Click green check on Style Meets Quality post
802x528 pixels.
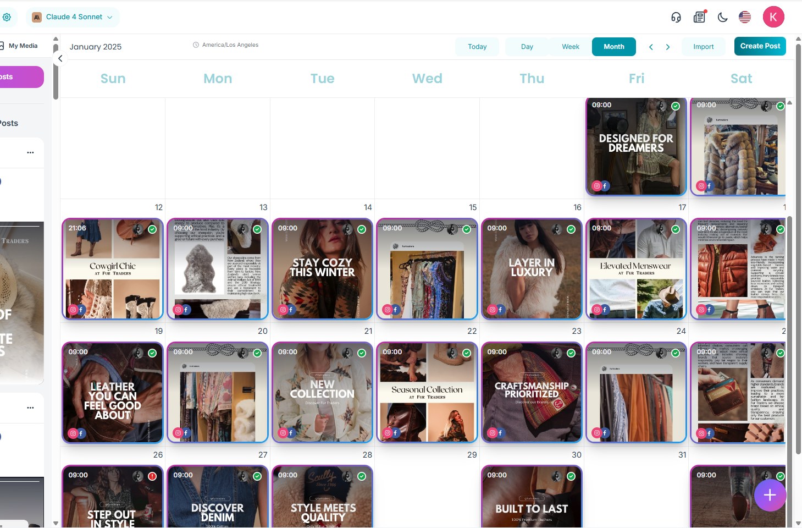[x=362, y=476]
